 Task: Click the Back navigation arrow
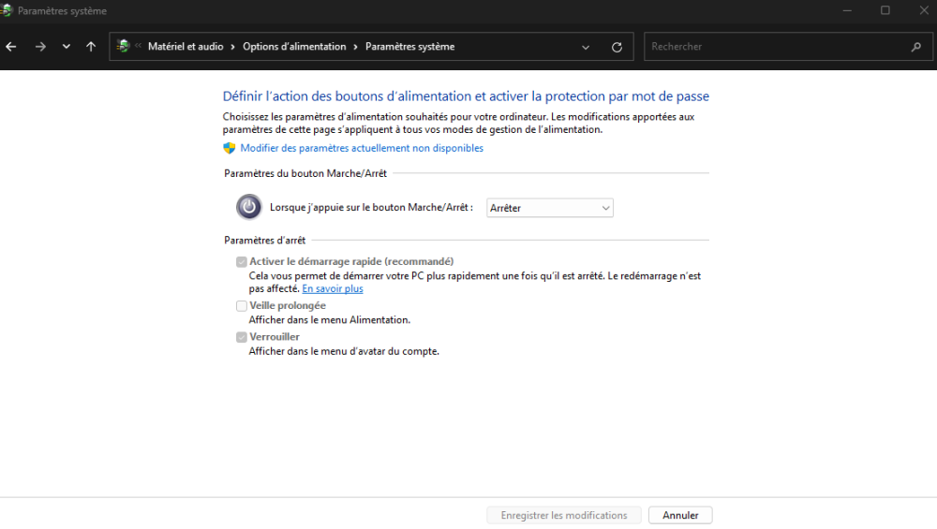[11, 47]
